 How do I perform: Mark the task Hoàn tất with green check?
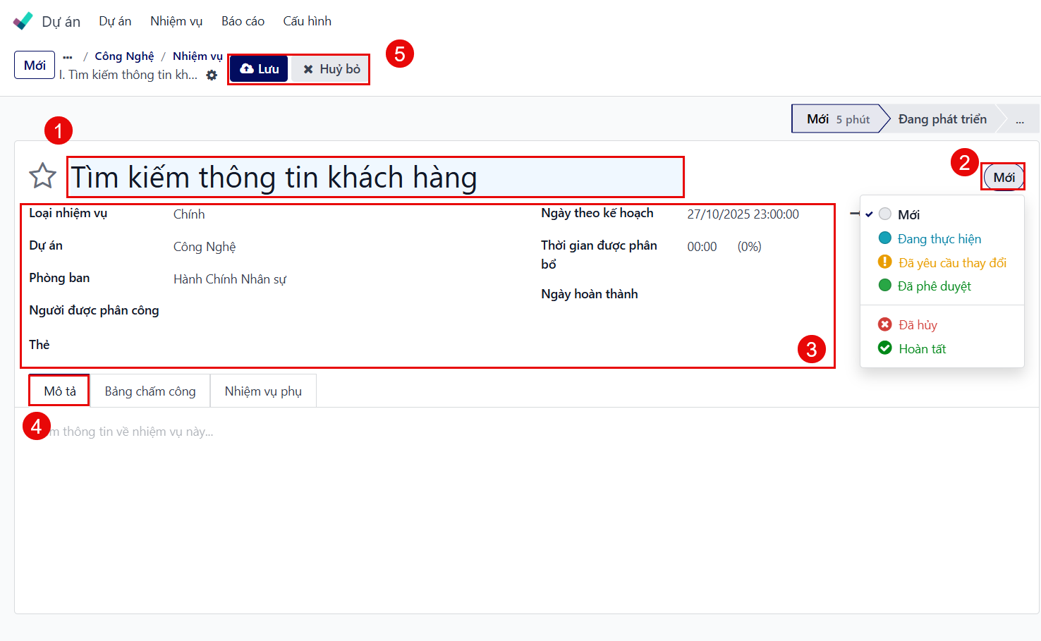884,348
